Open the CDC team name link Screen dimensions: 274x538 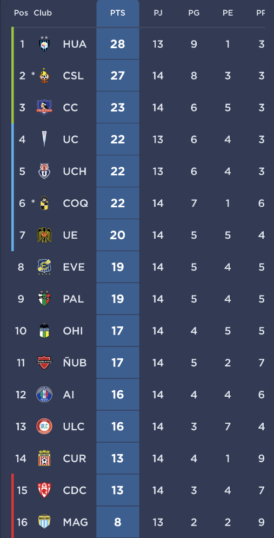[x=75, y=490]
